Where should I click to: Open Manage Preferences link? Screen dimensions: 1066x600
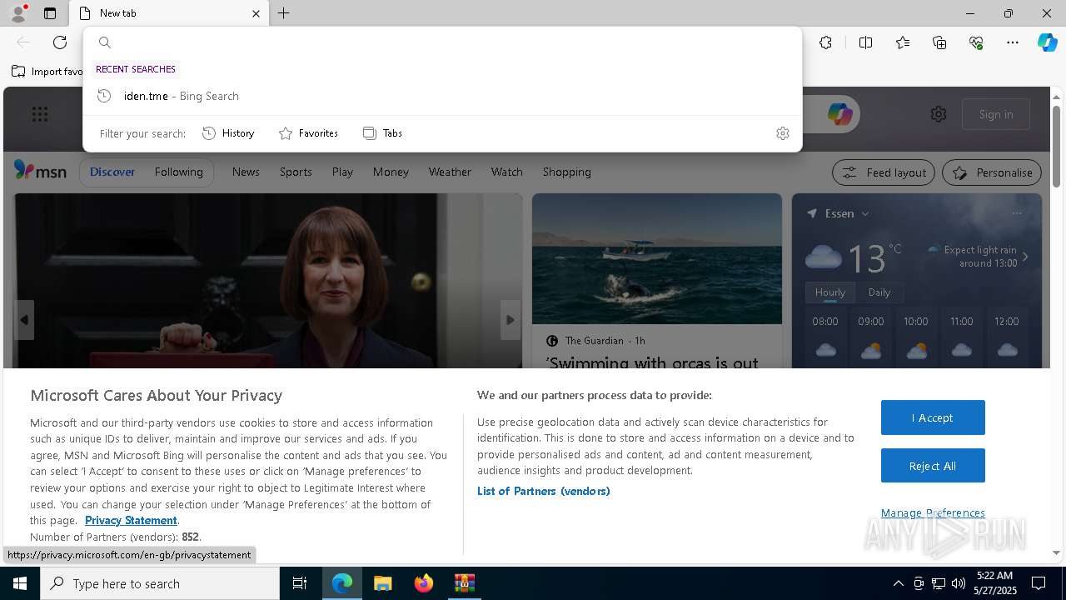point(933,512)
